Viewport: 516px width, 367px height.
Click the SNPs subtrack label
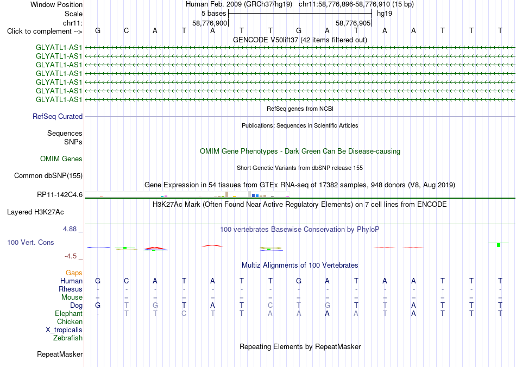pyautogui.click(x=73, y=142)
